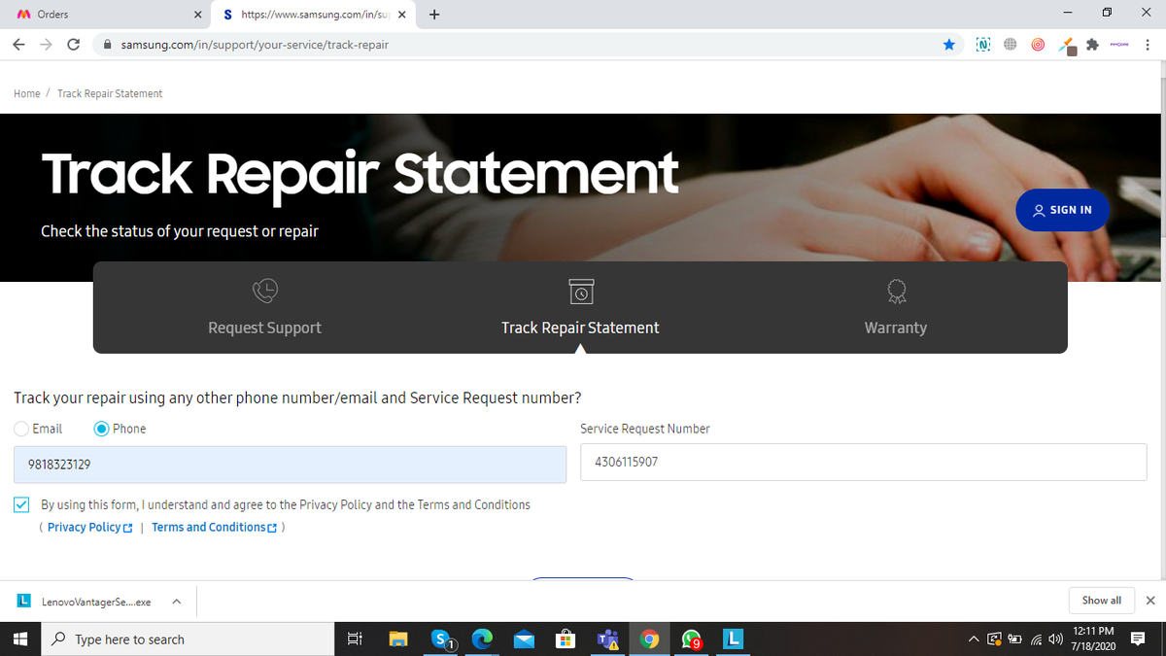1166x656 pixels.
Task: Bookmark this page with the star icon
Action: click(948, 45)
